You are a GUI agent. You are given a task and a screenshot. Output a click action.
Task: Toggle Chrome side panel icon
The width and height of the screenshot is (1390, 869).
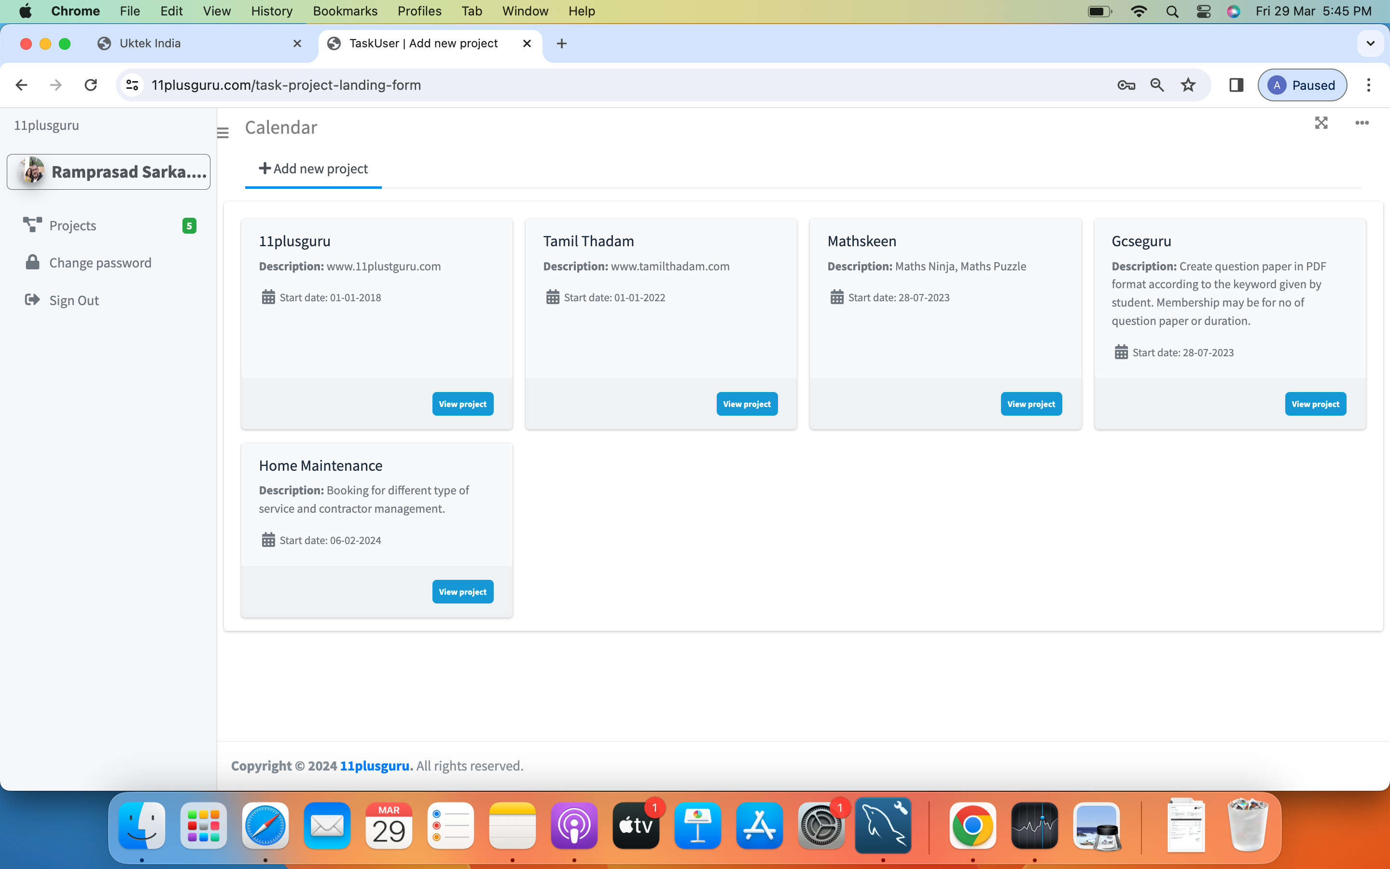(x=1236, y=85)
